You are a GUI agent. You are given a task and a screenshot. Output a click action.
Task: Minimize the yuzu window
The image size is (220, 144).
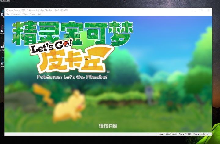coord(194,10)
